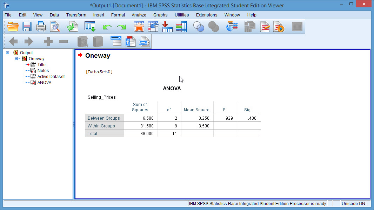The width and height of the screenshot is (374, 210).
Task: Click the Show outline item icon
Action: click(x=83, y=41)
